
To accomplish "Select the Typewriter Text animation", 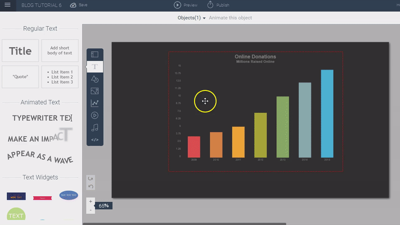I will point(42,118).
